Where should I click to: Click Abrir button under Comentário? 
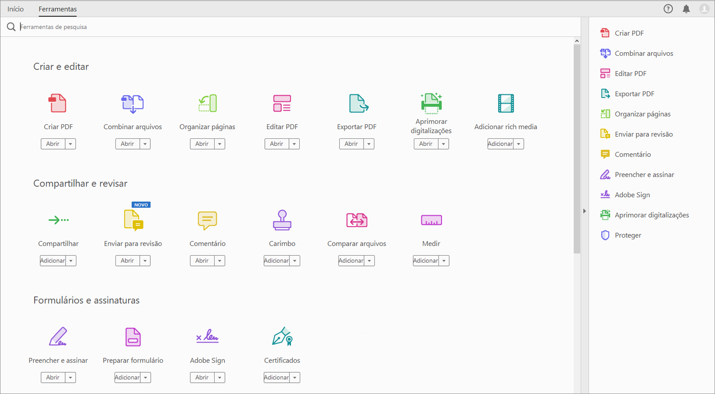pyautogui.click(x=202, y=261)
